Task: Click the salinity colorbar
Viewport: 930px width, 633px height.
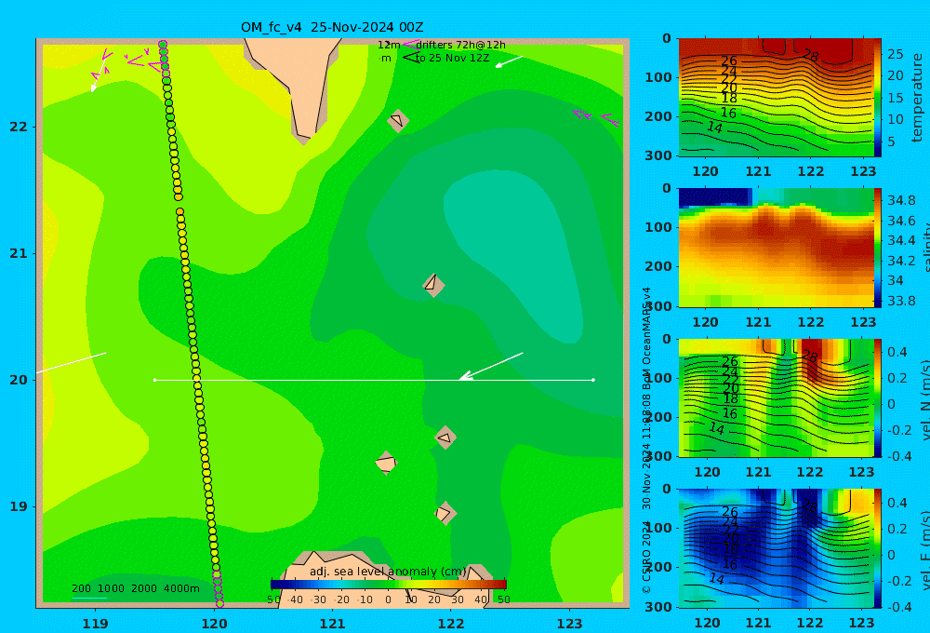Action: point(878,248)
